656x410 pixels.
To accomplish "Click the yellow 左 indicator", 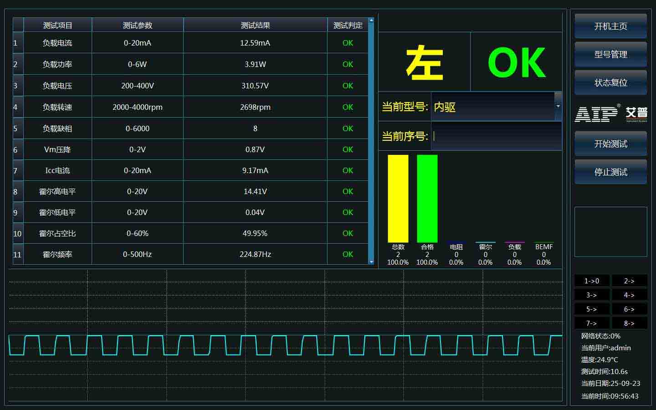I will coord(424,62).
